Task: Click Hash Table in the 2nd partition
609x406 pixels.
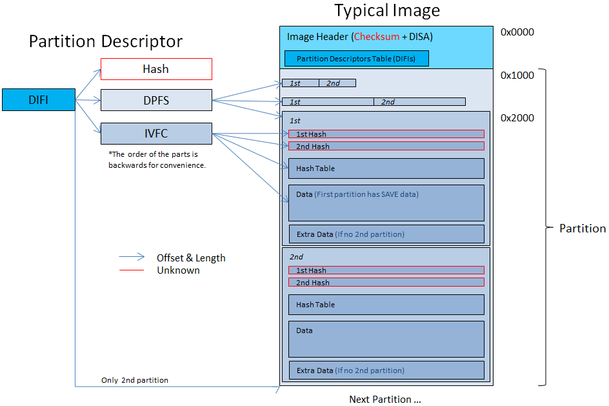Action: click(386, 305)
